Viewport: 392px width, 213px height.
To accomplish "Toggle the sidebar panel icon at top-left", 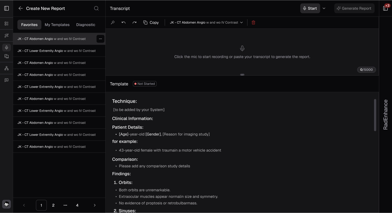I will tap(7, 8).
